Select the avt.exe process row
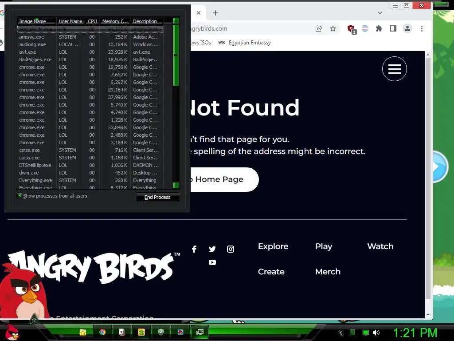 [x=90, y=52]
